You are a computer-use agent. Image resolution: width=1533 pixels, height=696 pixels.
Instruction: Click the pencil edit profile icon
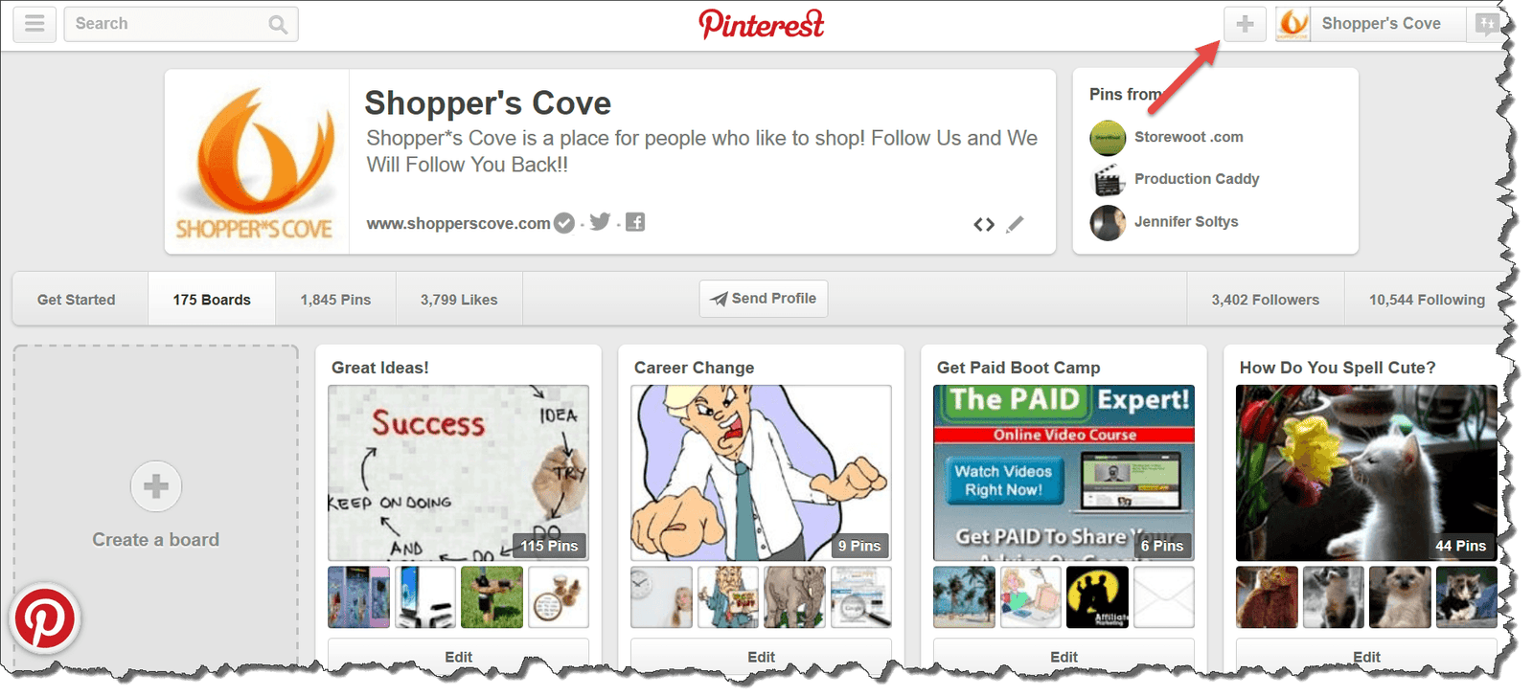coord(1016,224)
